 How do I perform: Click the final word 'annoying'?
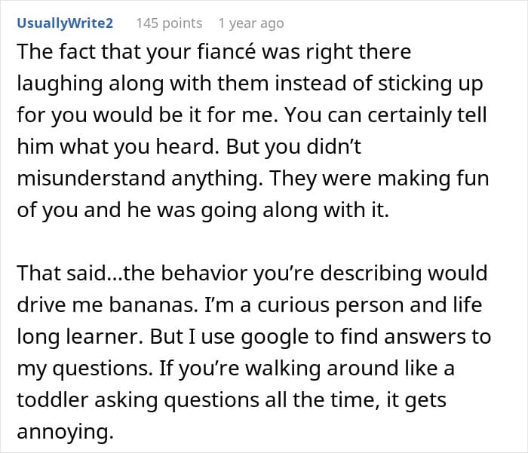pyautogui.click(x=63, y=432)
